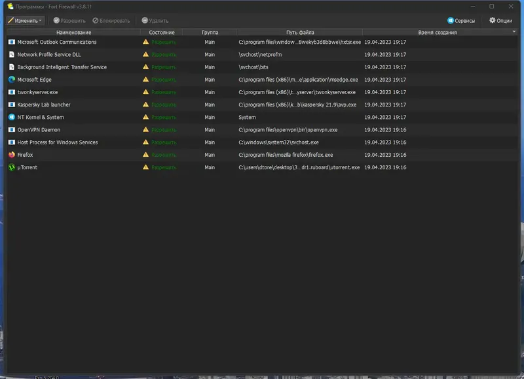Select Microsoft Edge name text

35,80
